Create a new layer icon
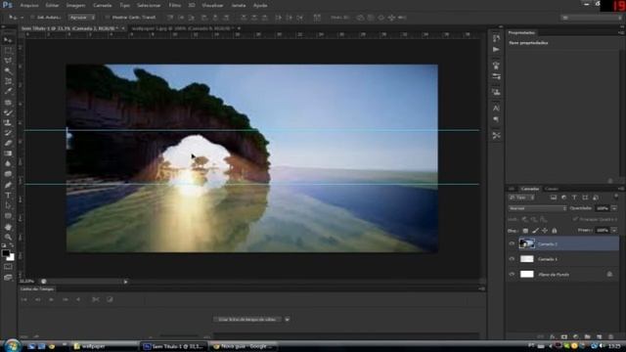 [x=599, y=336]
